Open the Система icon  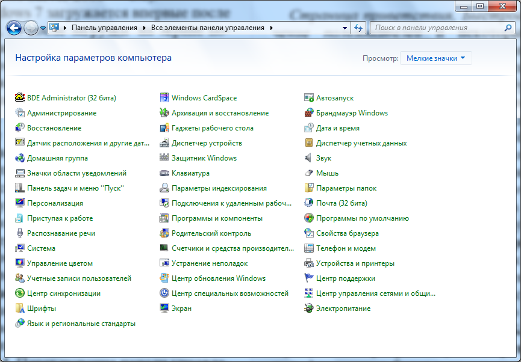[x=20, y=248]
